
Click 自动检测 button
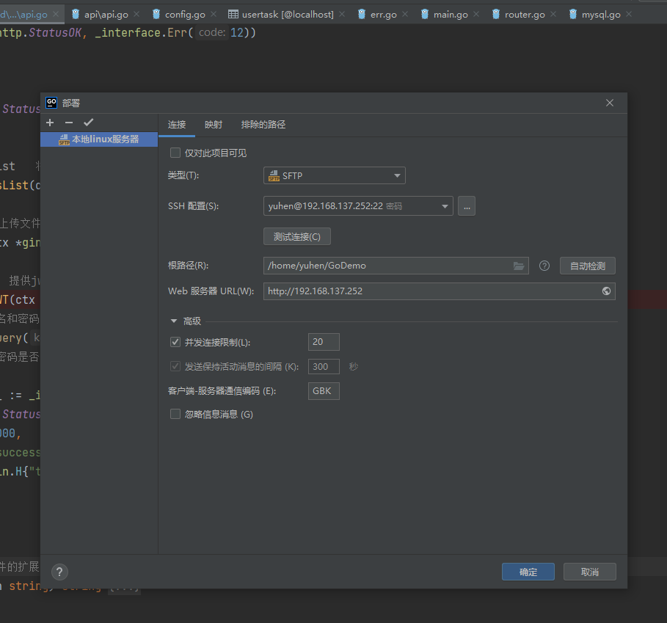[588, 266]
